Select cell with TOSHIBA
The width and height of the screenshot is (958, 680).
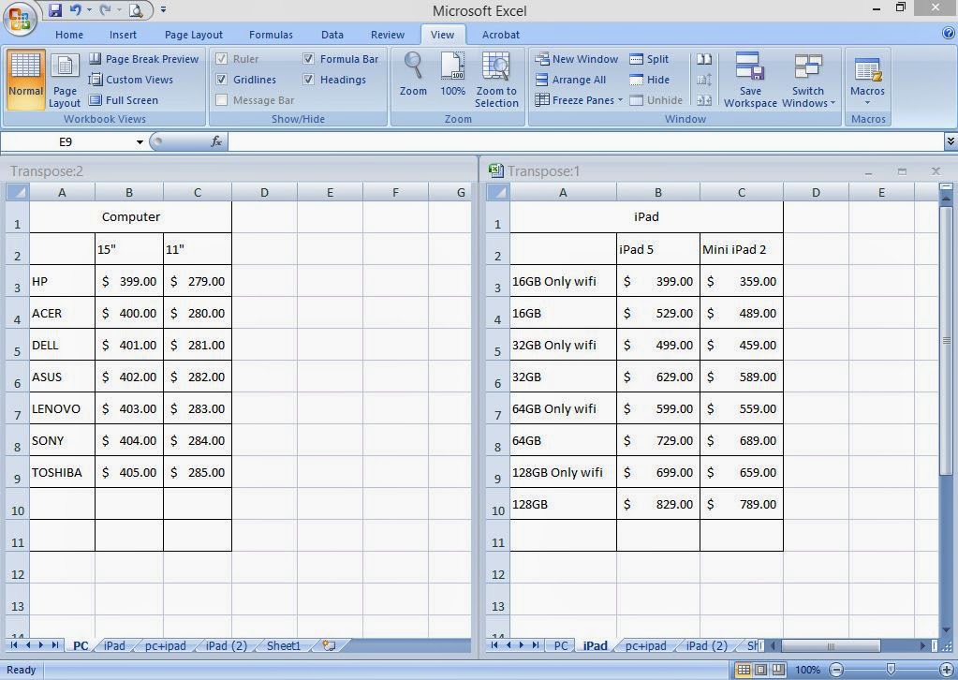tap(63, 472)
